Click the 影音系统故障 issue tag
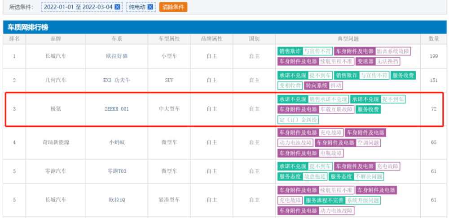This screenshot has height=218, width=449. pyautogui.click(x=393, y=51)
